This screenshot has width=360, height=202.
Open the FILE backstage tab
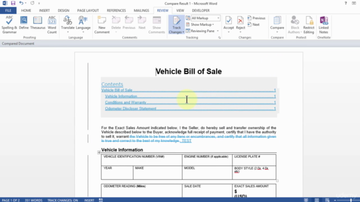click(x=8, y=11)
